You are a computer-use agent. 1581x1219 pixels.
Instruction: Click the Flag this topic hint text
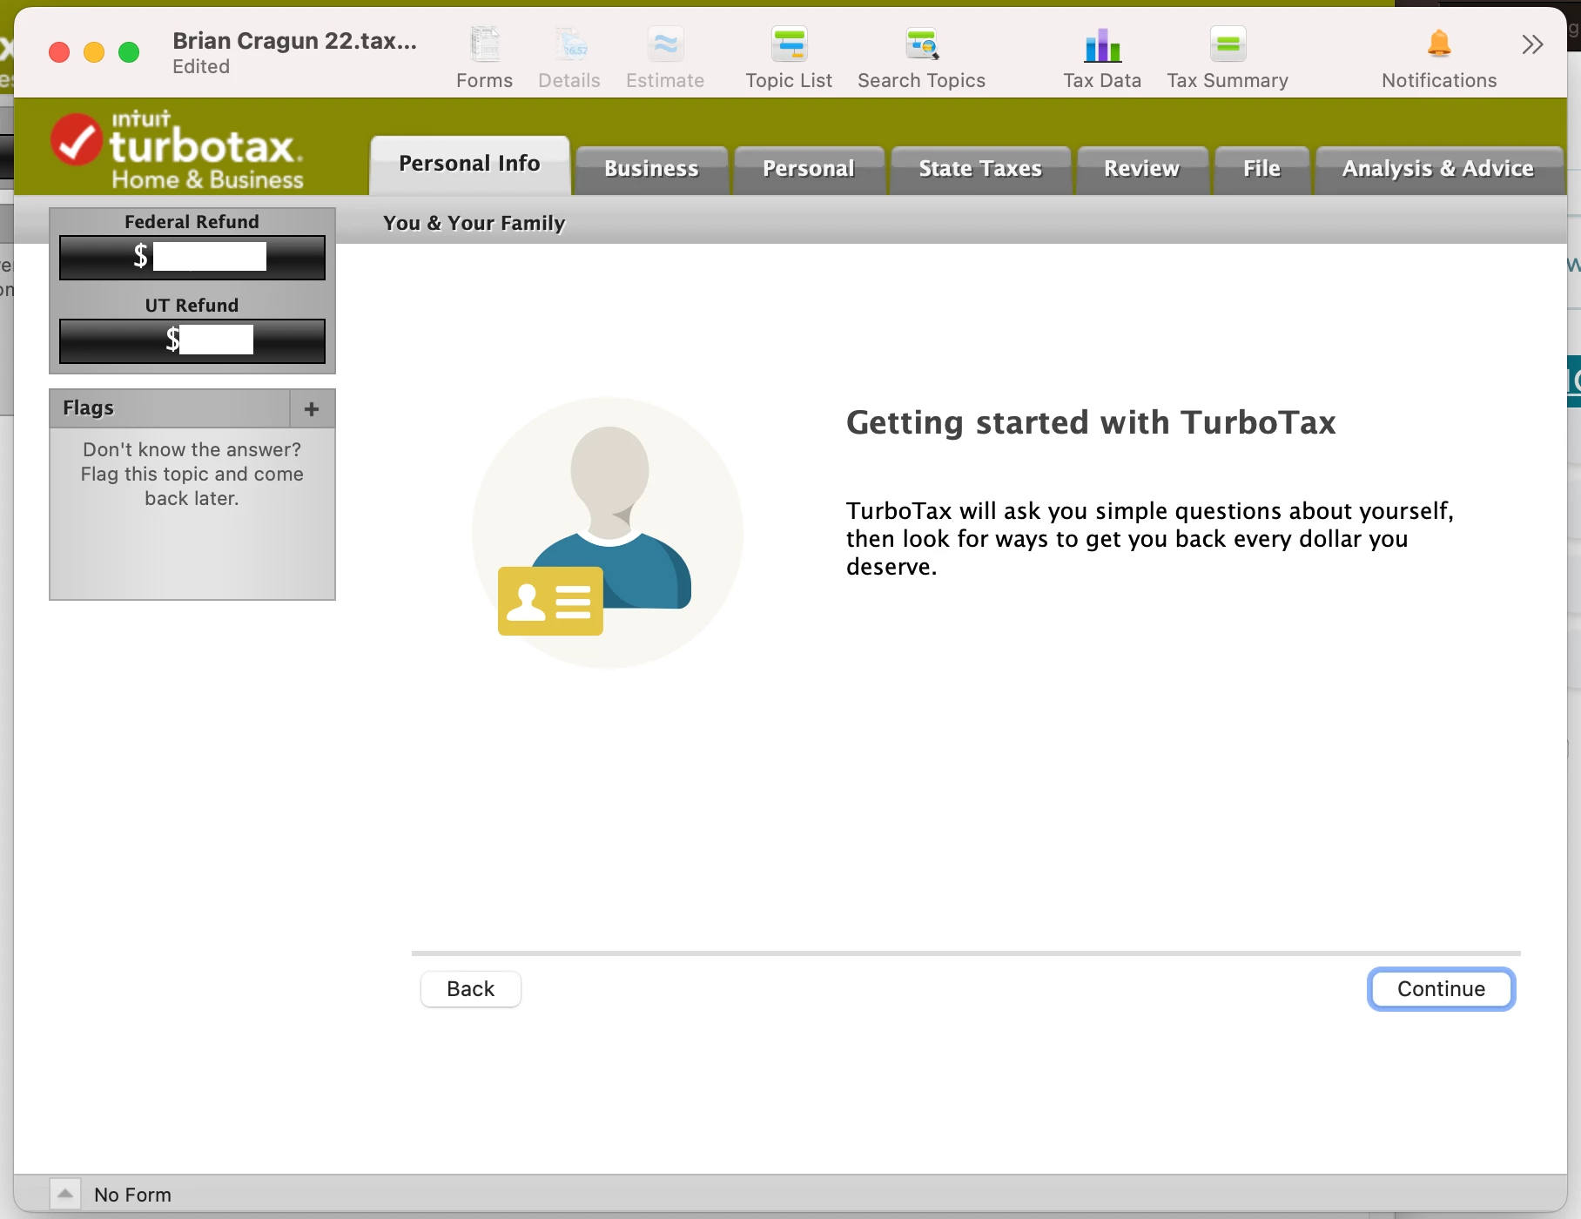coord(192,475)
